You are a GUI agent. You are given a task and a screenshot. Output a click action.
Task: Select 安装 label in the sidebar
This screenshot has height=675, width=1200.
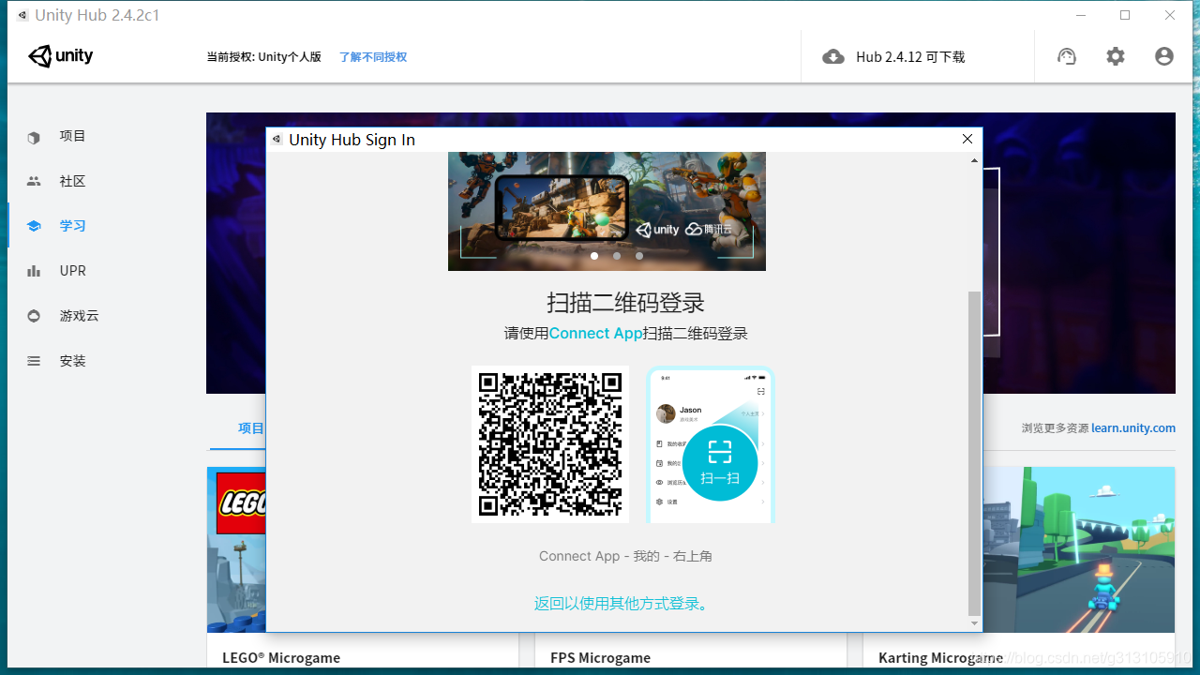coord(72,361)
